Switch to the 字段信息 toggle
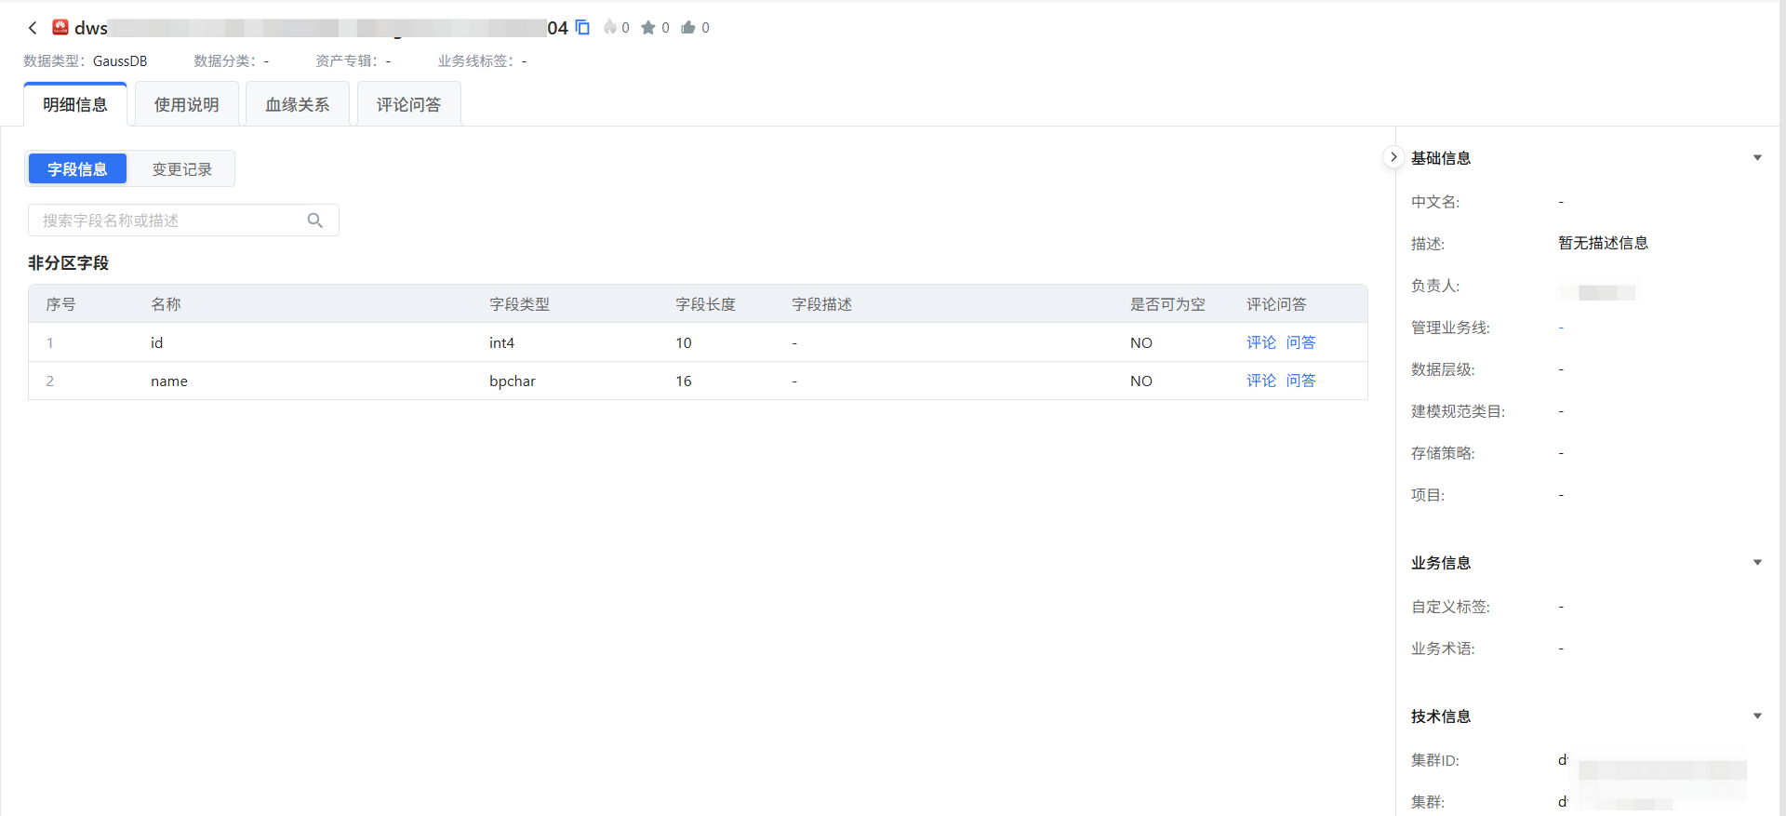The height and width of the screenshot is (816, 1786). click(77, 169)
